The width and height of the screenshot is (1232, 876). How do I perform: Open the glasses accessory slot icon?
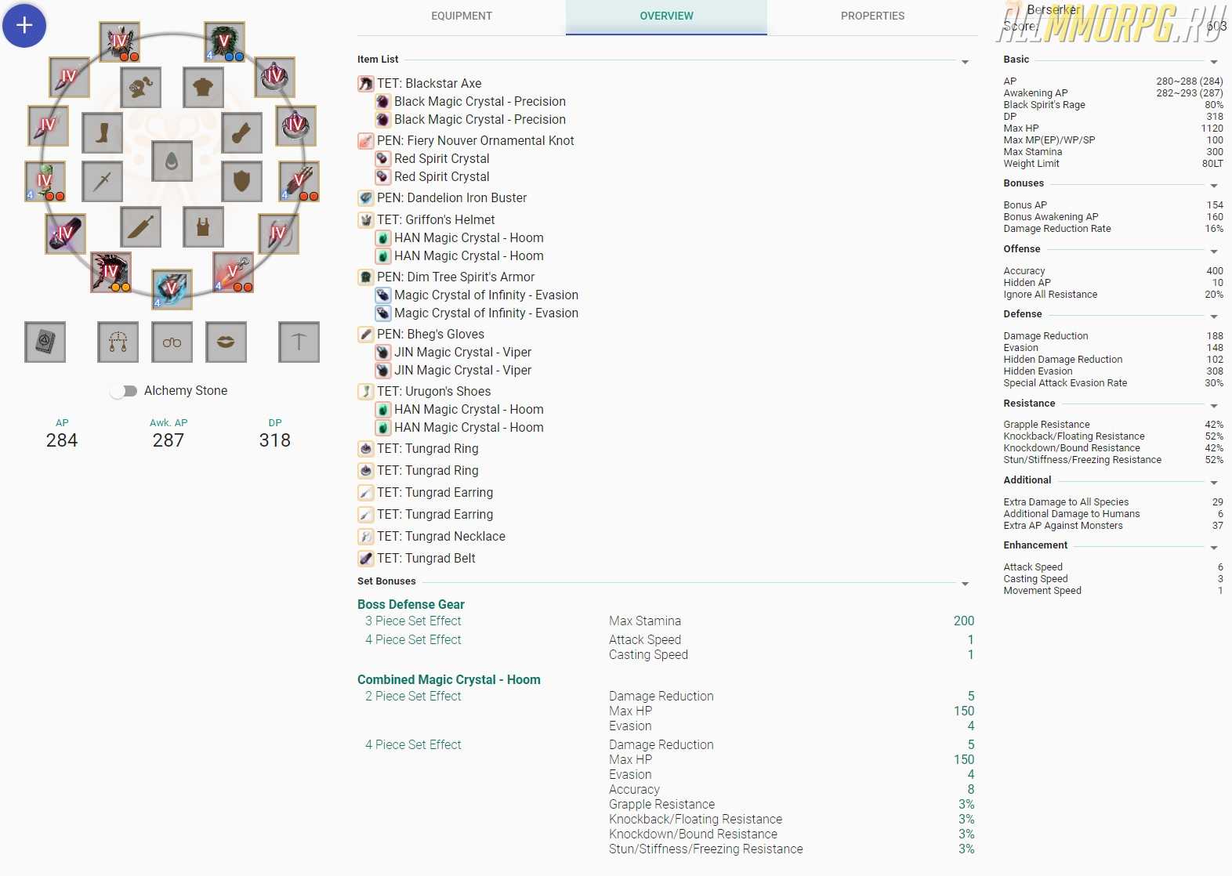point(172,342)
